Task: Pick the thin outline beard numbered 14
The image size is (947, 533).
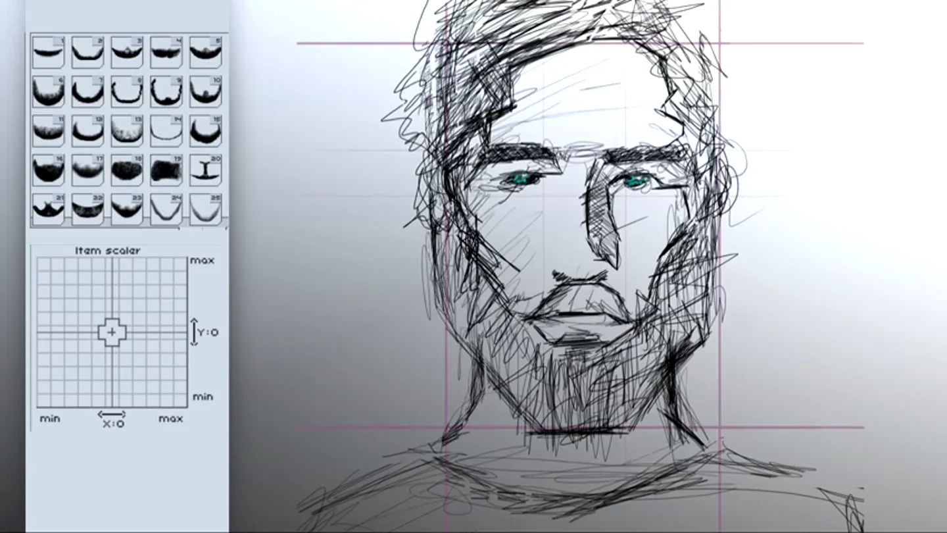Action: pos(166,131)
